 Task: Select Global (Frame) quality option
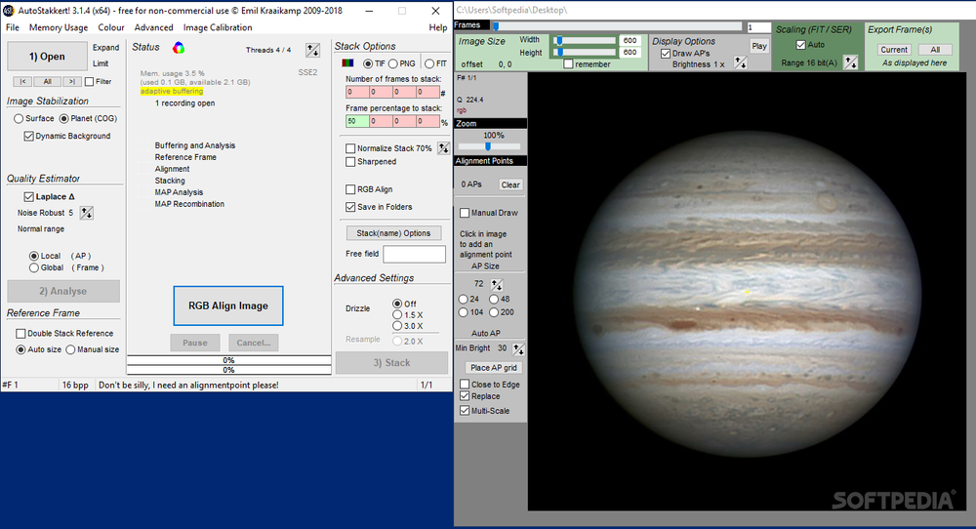[x=34, y=267]
